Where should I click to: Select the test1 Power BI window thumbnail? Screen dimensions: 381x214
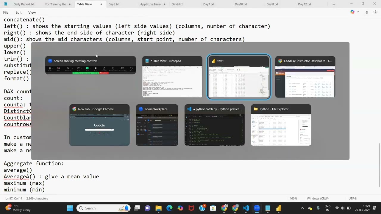point(239,77)
